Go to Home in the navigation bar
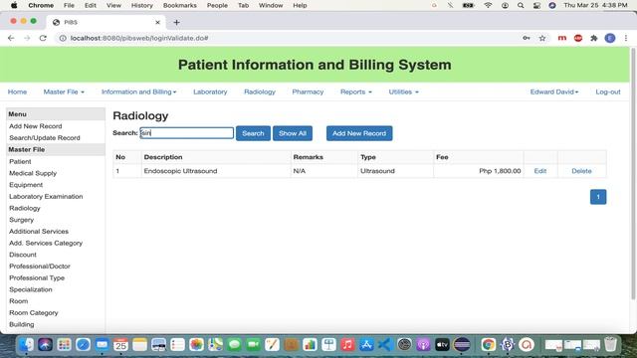The image size is (637, 358). 17,91
